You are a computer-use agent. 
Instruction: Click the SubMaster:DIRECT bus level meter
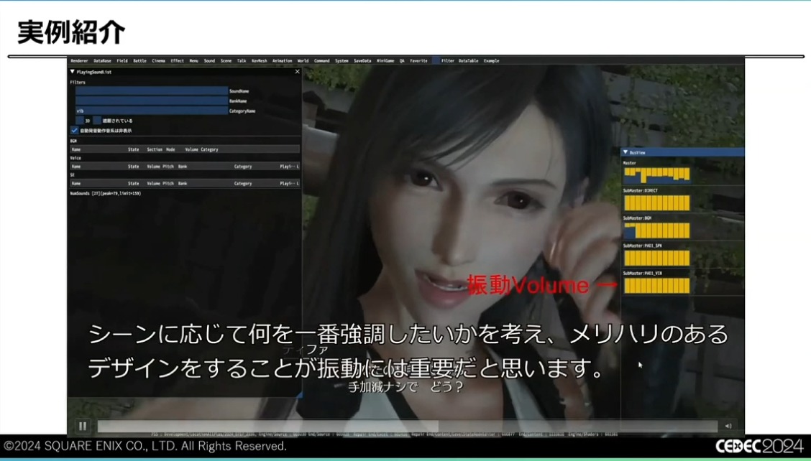pos(657,203)
